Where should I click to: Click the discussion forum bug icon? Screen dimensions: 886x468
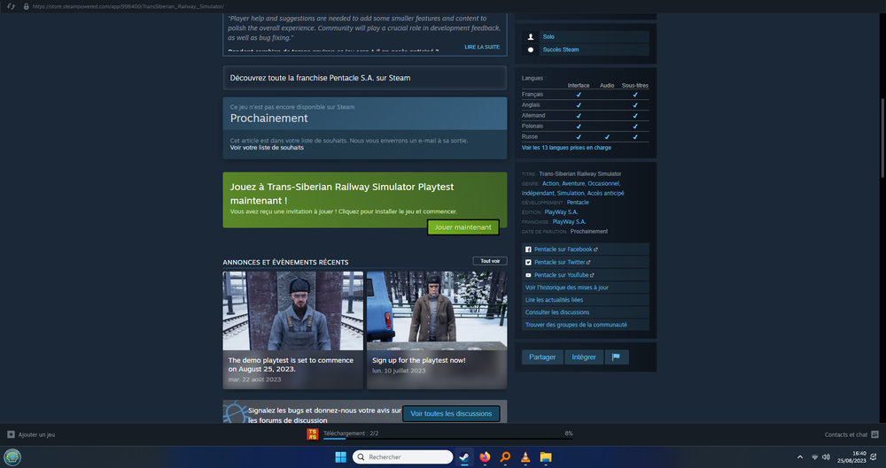[236, 413]
